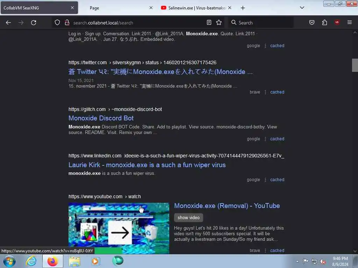Launch Internet Explorer from the taskbar
The height and width of the screenshot is (268, 358).
pyautogui.click(x=31, y=261)
